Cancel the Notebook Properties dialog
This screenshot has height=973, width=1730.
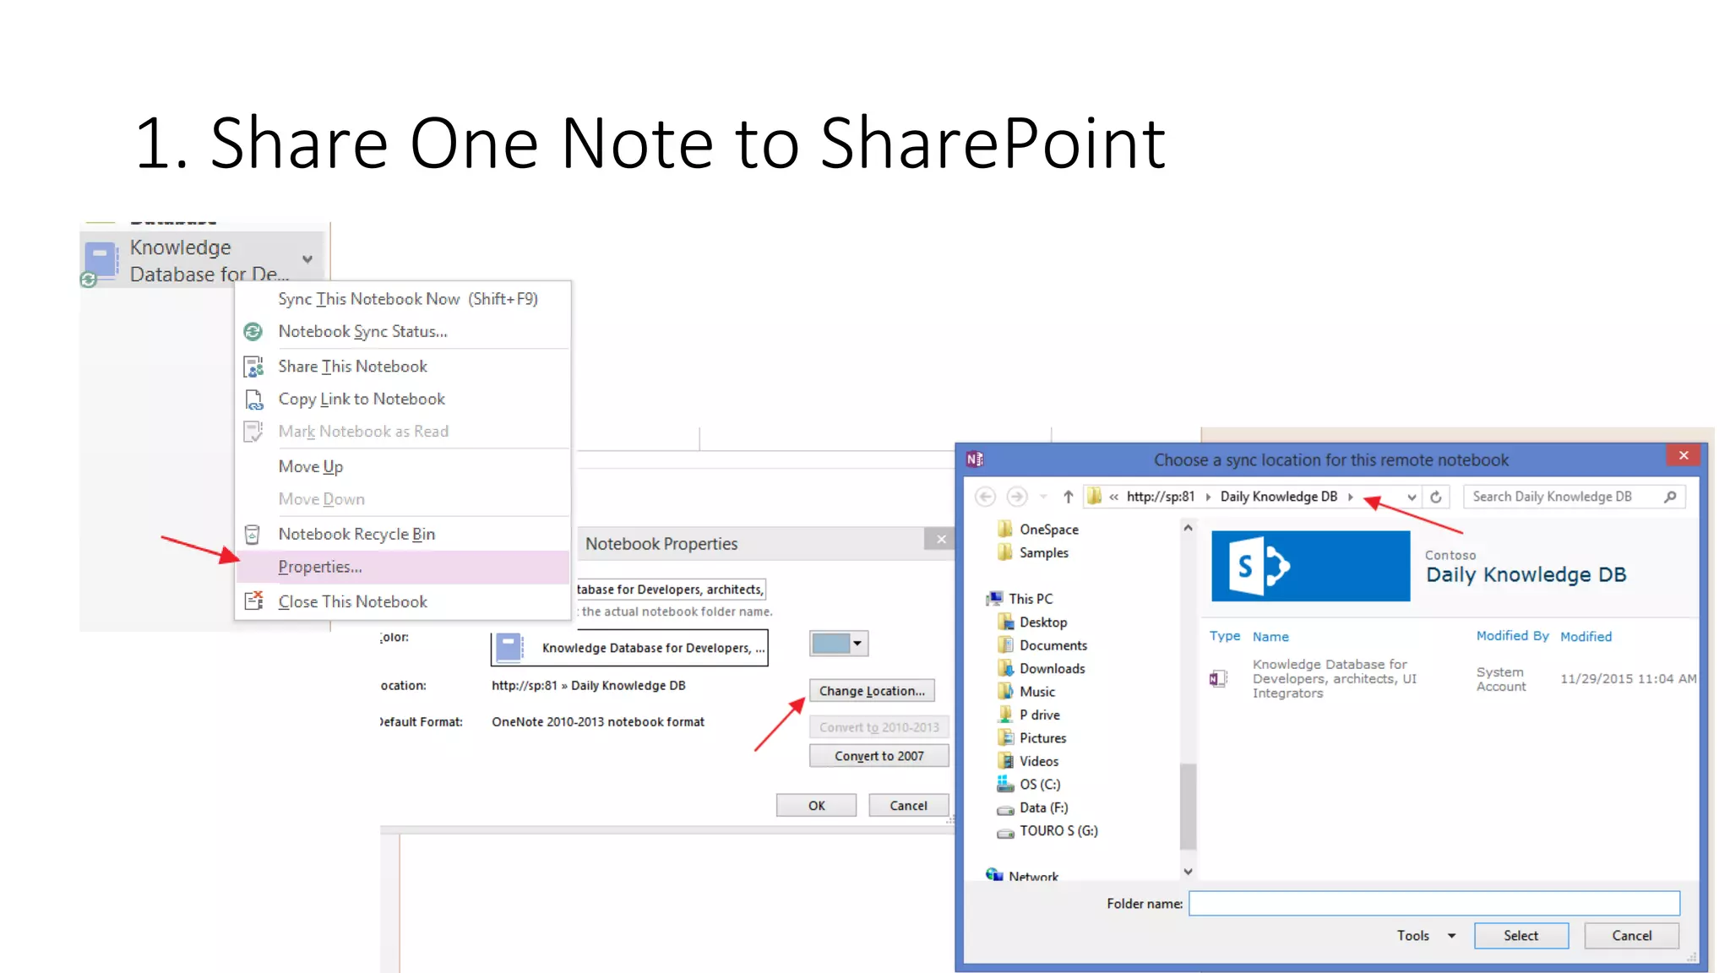[908, 806]
